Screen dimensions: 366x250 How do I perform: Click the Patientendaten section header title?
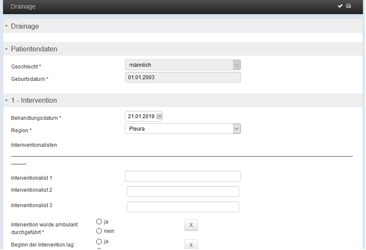tap(34, 49)
